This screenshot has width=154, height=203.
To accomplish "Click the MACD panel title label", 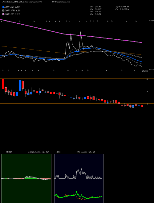I will click(9, 152).
